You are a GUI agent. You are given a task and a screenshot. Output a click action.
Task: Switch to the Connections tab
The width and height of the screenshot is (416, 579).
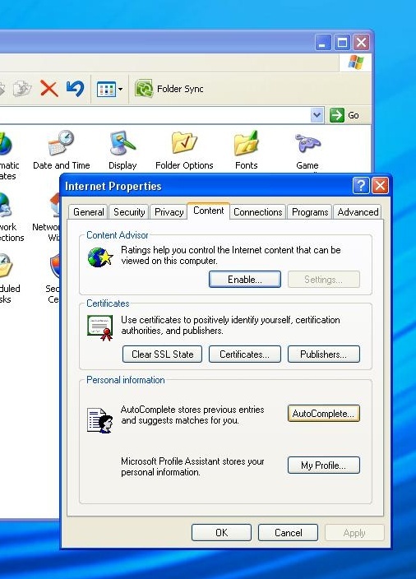pos(257,212)
